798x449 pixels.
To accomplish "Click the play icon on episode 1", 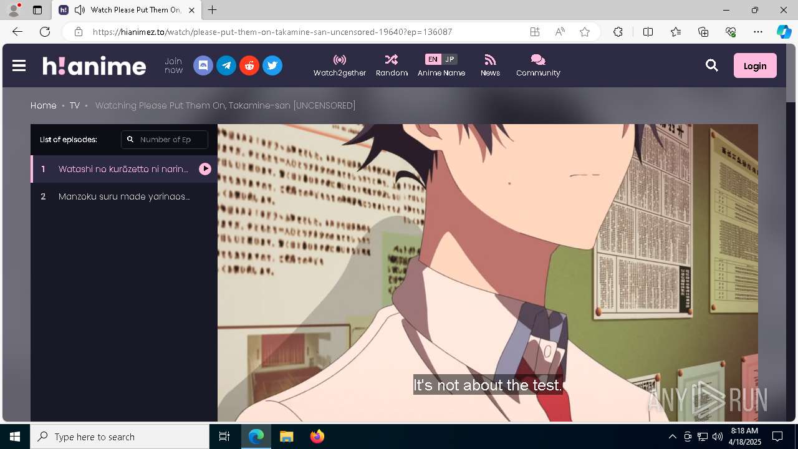I will tap(205, 169).
